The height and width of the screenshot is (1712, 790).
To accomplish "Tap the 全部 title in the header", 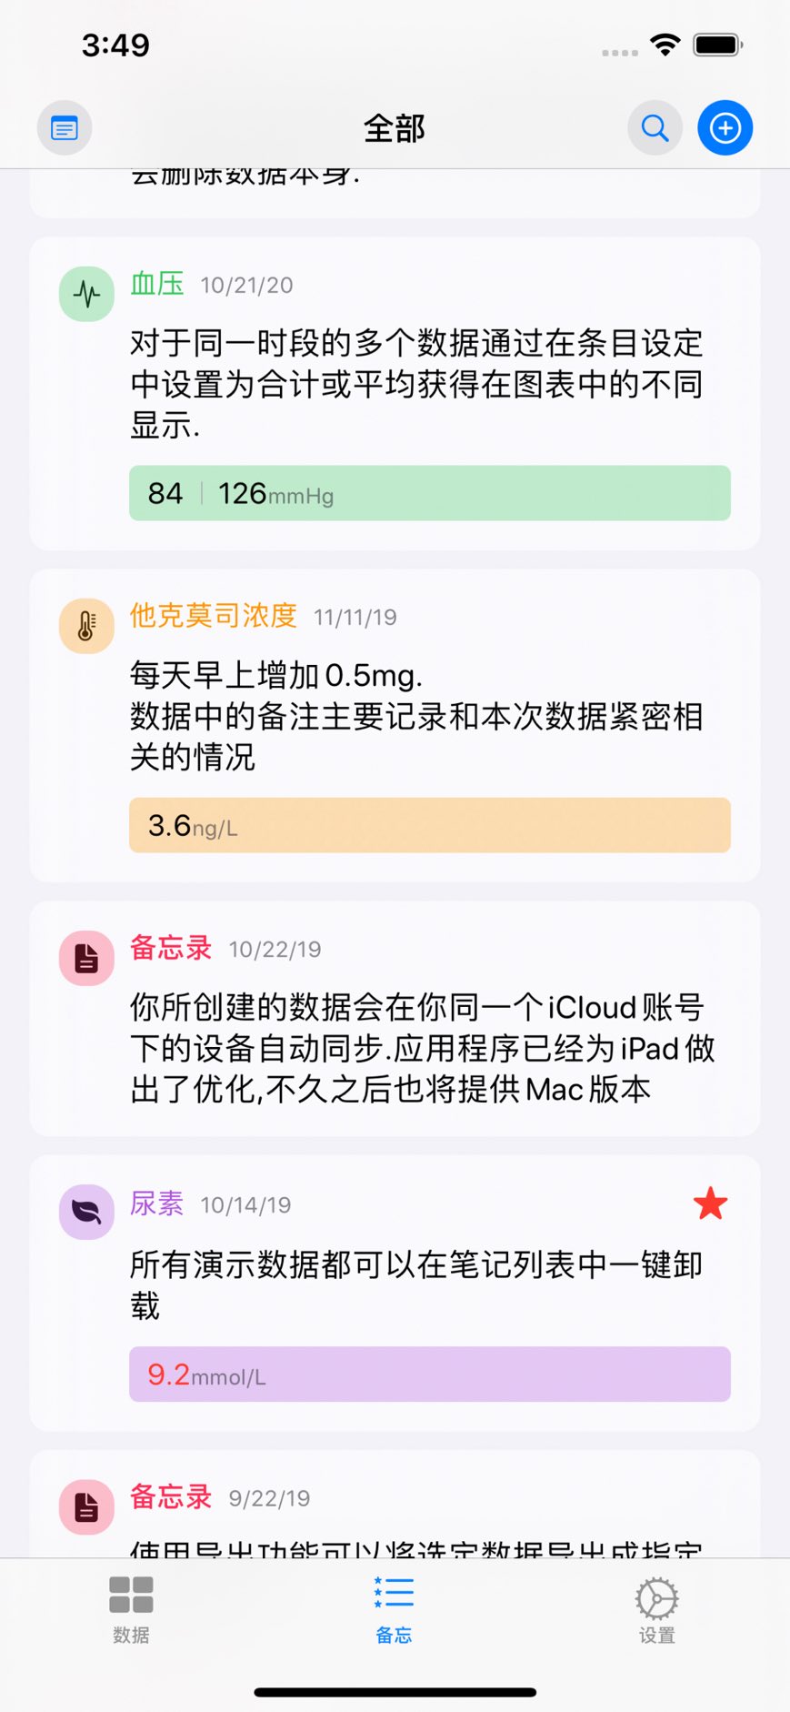I will pyautogui.click(x=395, y=128).
